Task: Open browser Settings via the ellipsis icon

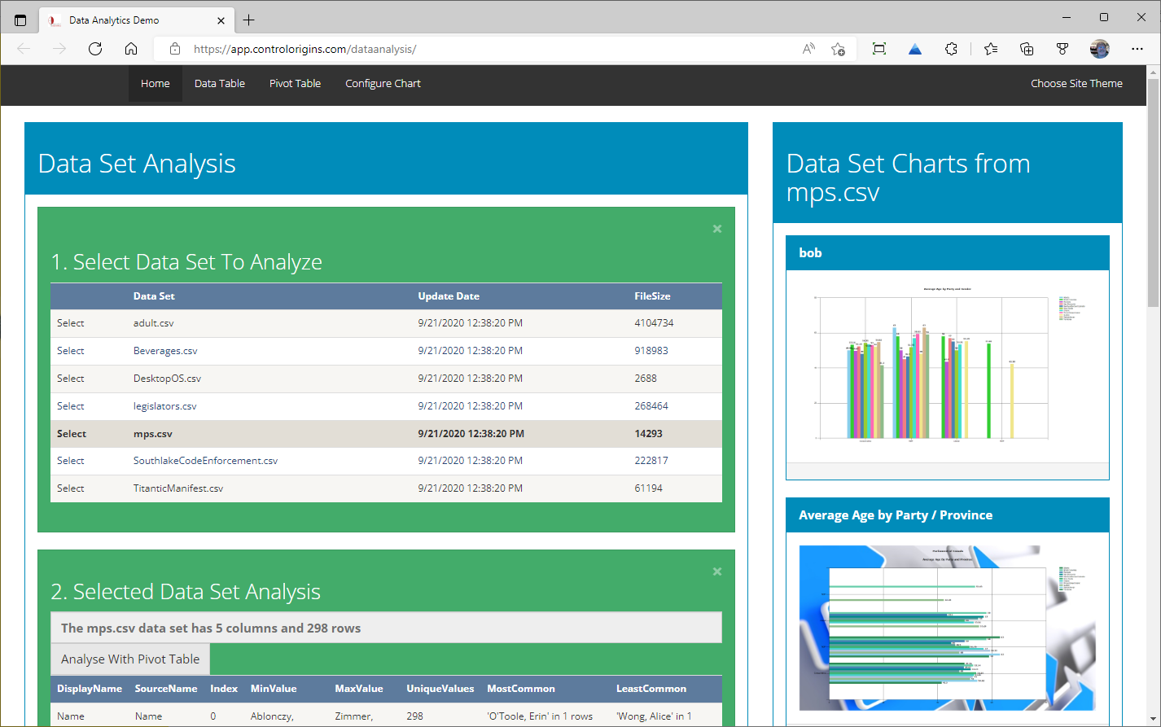Action: (x=1137, y=49)
